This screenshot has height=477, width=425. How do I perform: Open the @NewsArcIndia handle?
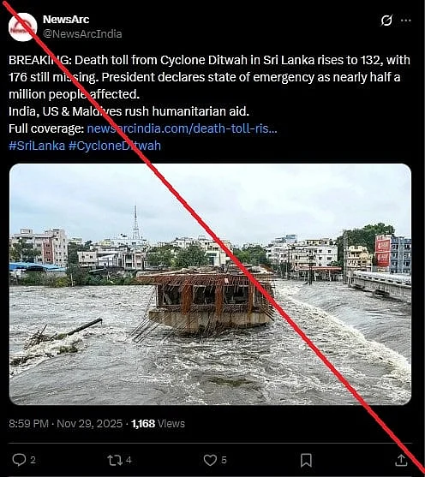click(82, 33)
